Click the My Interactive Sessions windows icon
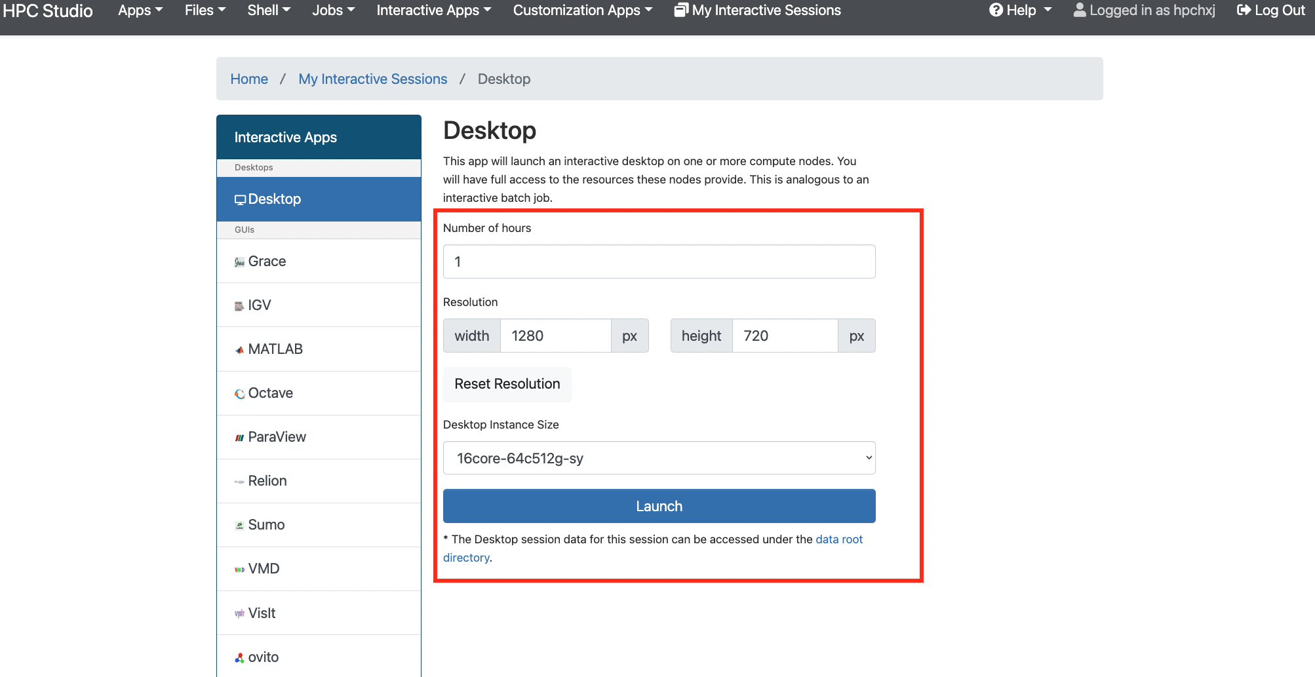 [x=681, y=10]
